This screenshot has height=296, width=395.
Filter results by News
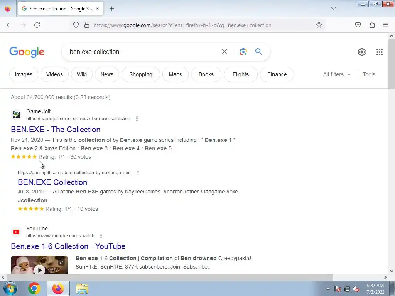click(x=107, y=74)
